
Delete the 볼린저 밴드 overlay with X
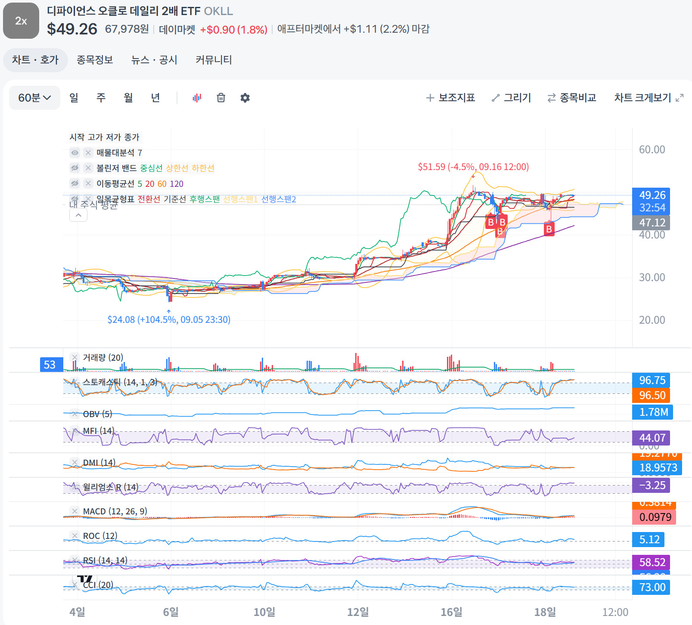(88, 168)
